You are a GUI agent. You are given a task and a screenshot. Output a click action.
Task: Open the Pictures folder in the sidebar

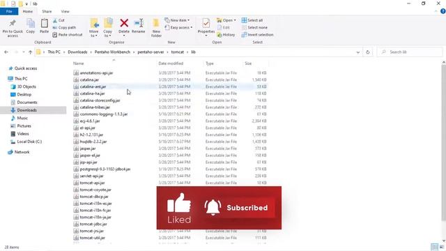point(21,126)
